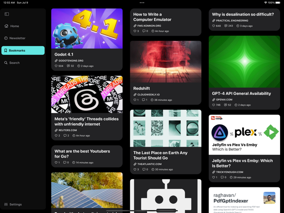Open the solar panels image card
This screenshot has width=284, height=213.
point(87,190)
